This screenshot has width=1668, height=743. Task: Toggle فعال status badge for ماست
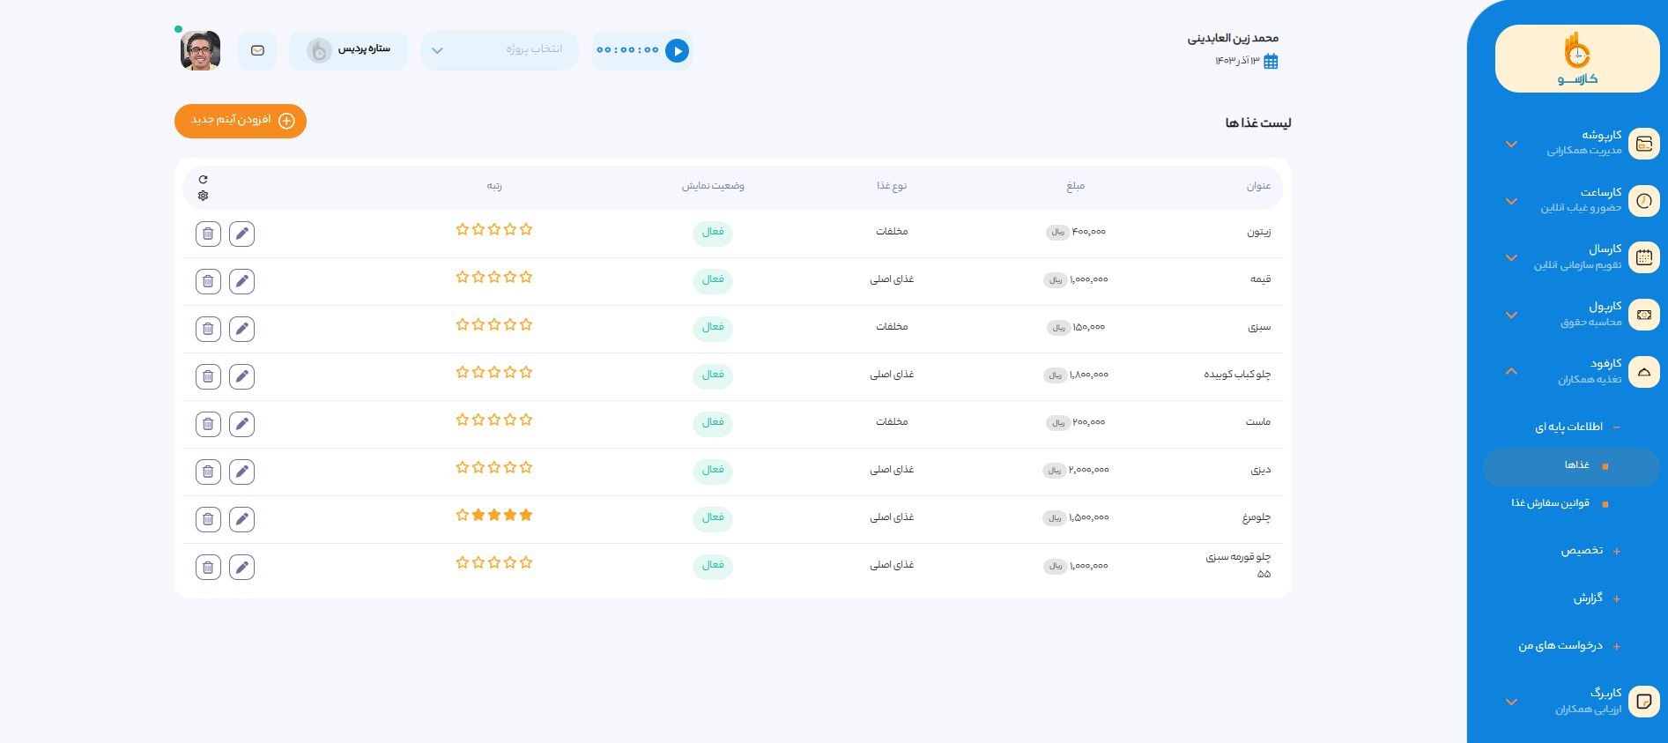pyautogui.click(x=712, y=422)
